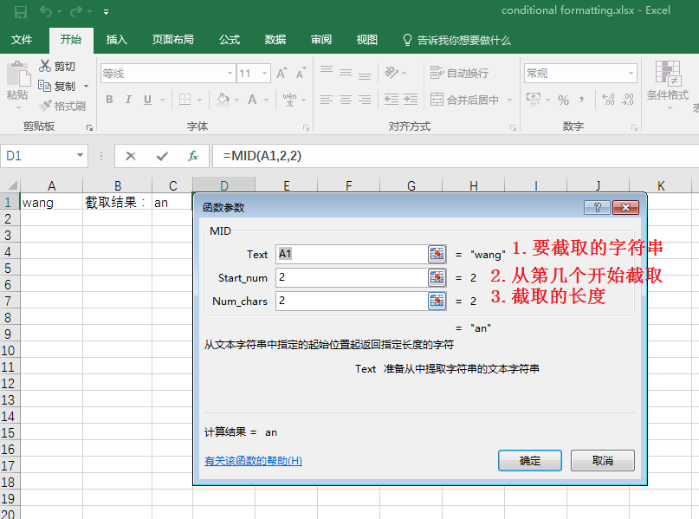Click the Tell Me (告诉我你想要做什么) box
This screenshot has height=519, width=699.
[457, 40]
